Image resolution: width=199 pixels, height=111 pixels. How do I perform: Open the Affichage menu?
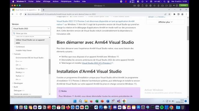(x=47, y=2)
